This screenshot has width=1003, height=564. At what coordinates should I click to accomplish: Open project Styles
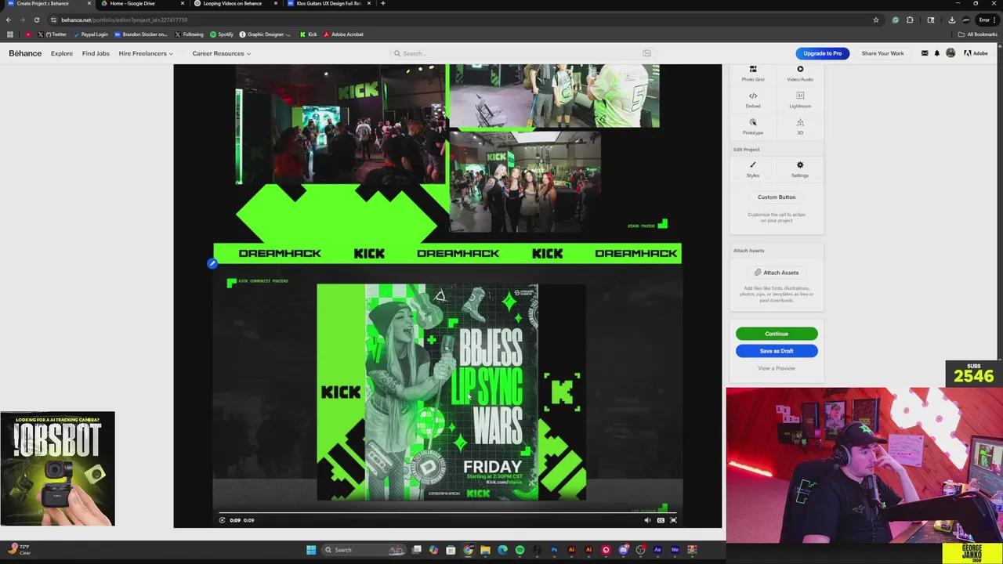(753, 169)
